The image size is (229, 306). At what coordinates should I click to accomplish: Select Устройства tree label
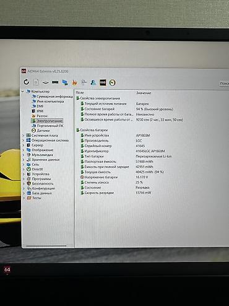coord(40,174)
